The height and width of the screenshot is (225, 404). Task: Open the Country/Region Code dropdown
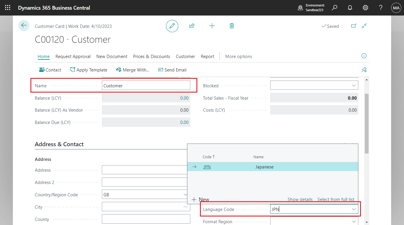pyautogui.click(x=185, y=194)
